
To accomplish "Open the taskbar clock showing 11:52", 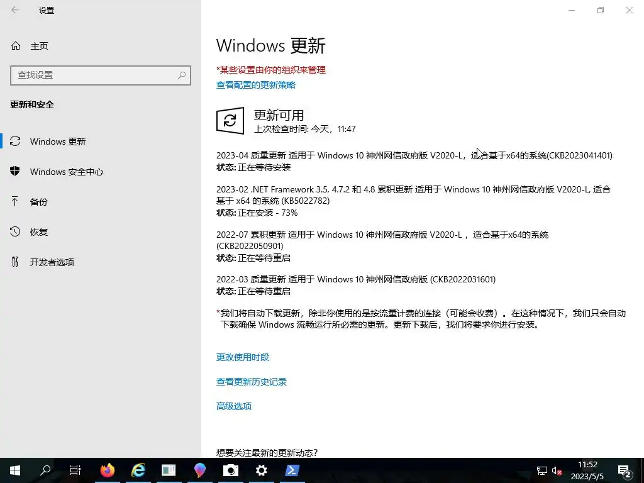I will (x=587, y=470).
